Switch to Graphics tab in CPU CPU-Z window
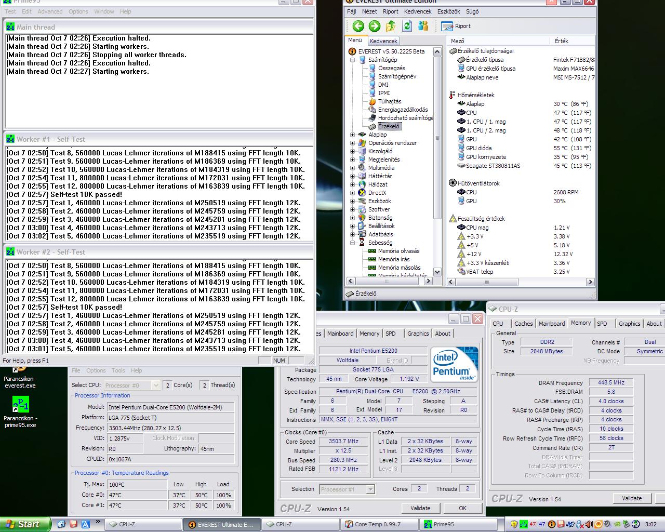This screenshot has width=665, height=532. click(x=418, y=334)
